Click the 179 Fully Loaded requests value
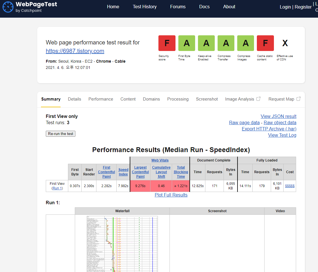318x272 pixels. point(262,186)
